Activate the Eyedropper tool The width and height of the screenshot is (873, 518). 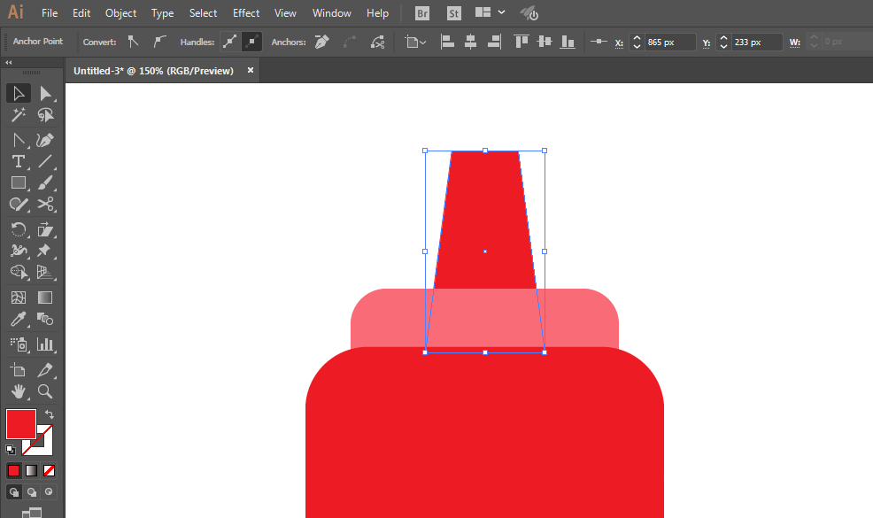point(18,320)
